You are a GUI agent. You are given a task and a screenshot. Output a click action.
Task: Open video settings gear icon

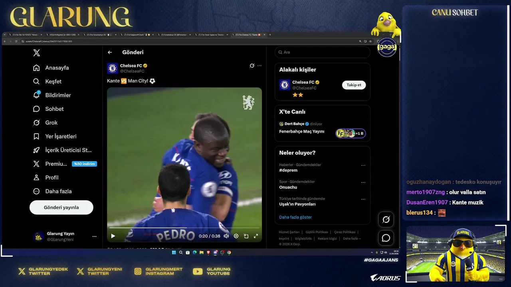236,236
